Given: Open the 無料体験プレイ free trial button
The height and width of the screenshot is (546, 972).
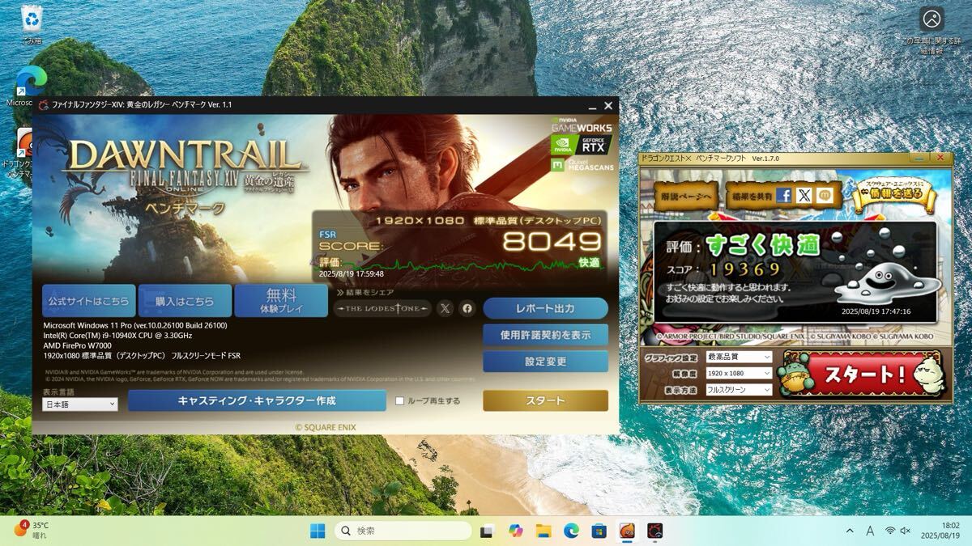Looking at the screenshot, I should [281, 301].
